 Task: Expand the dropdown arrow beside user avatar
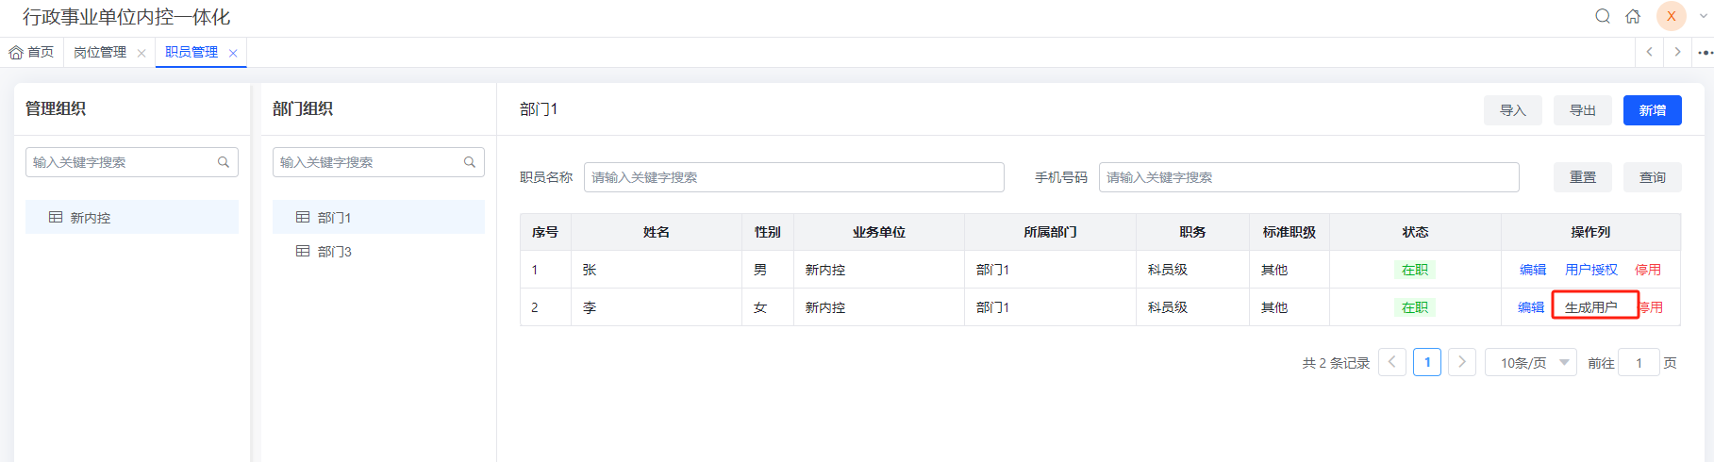click(1703, 16)
